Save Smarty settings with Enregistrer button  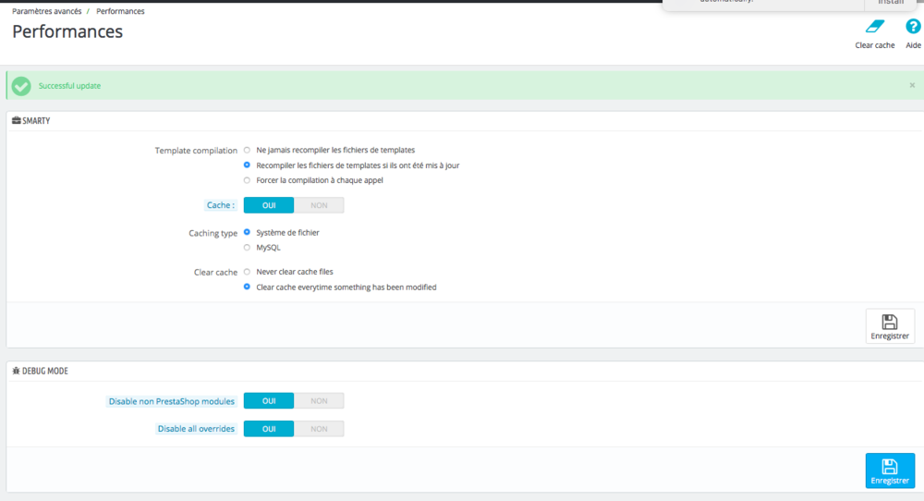890,326
